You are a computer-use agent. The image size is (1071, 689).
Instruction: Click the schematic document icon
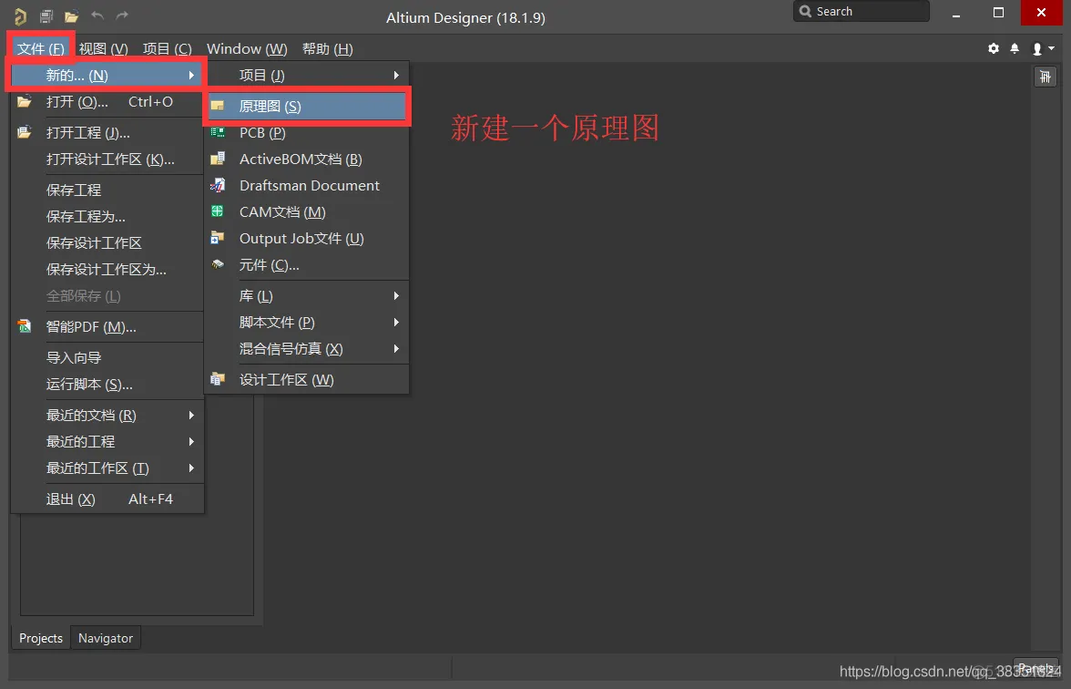tap(217, 106)
